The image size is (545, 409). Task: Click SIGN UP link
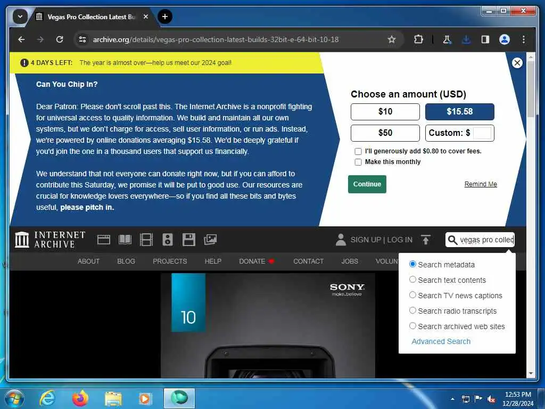point(366,240)
